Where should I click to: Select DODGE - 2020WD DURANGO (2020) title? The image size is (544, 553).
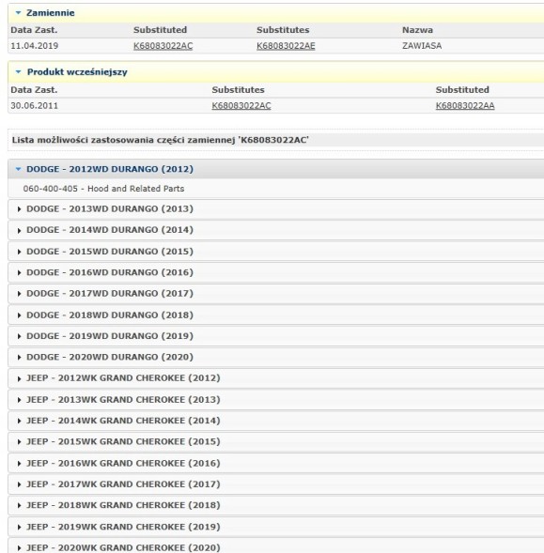110,357
